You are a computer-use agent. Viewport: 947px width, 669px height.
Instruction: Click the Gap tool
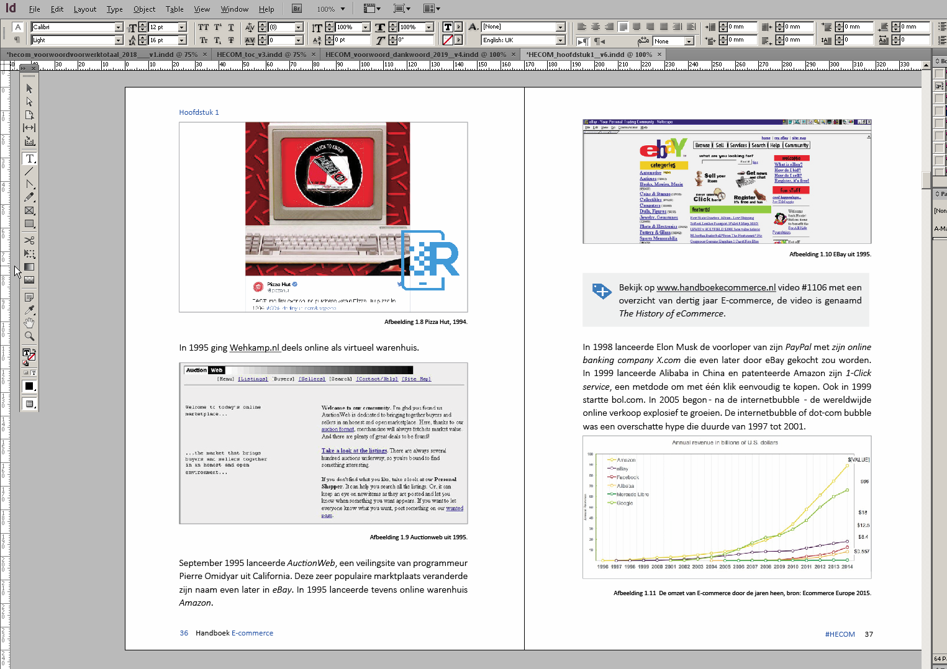coord(29,128)
